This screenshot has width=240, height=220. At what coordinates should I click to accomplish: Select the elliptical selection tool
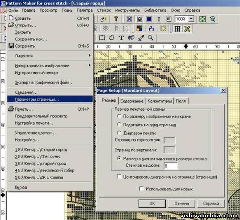click(x=112, y=38)
